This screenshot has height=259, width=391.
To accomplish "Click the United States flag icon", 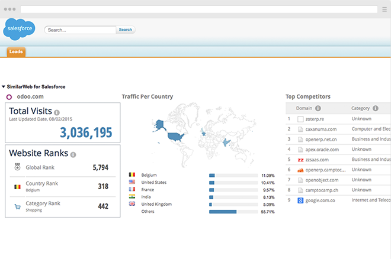I will point(132,182).
